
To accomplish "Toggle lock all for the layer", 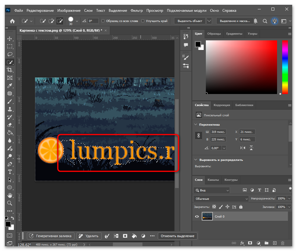I will 241,207.
